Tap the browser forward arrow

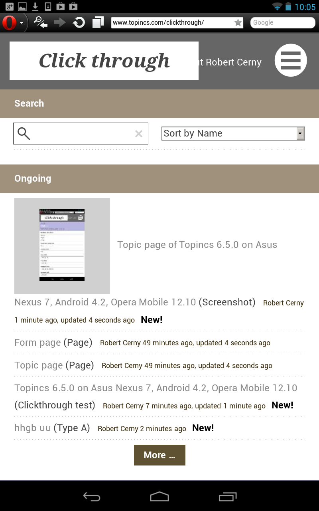point(59,22)
